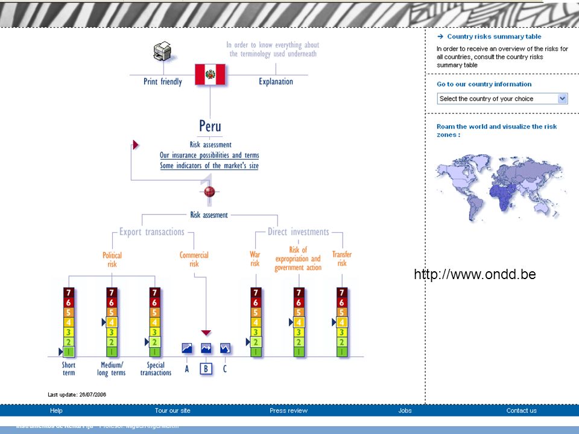The image size is (579, 434).
Task: Click the Political risk label
Action: click(112, 259)
